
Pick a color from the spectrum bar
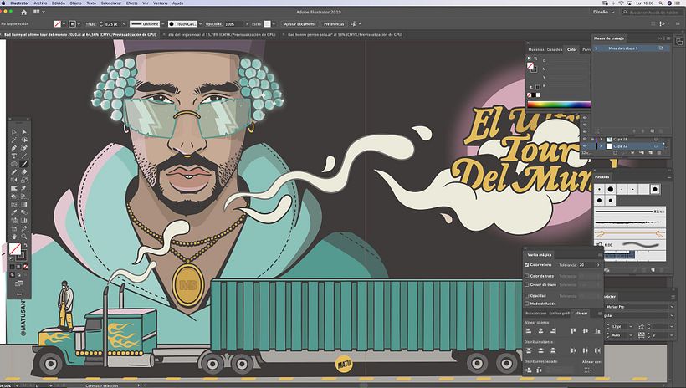coord(559,105)
